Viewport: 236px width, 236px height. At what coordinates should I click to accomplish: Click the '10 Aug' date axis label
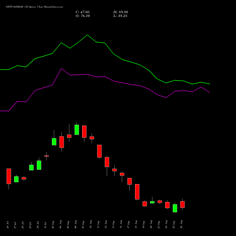(x=91, y=225)
